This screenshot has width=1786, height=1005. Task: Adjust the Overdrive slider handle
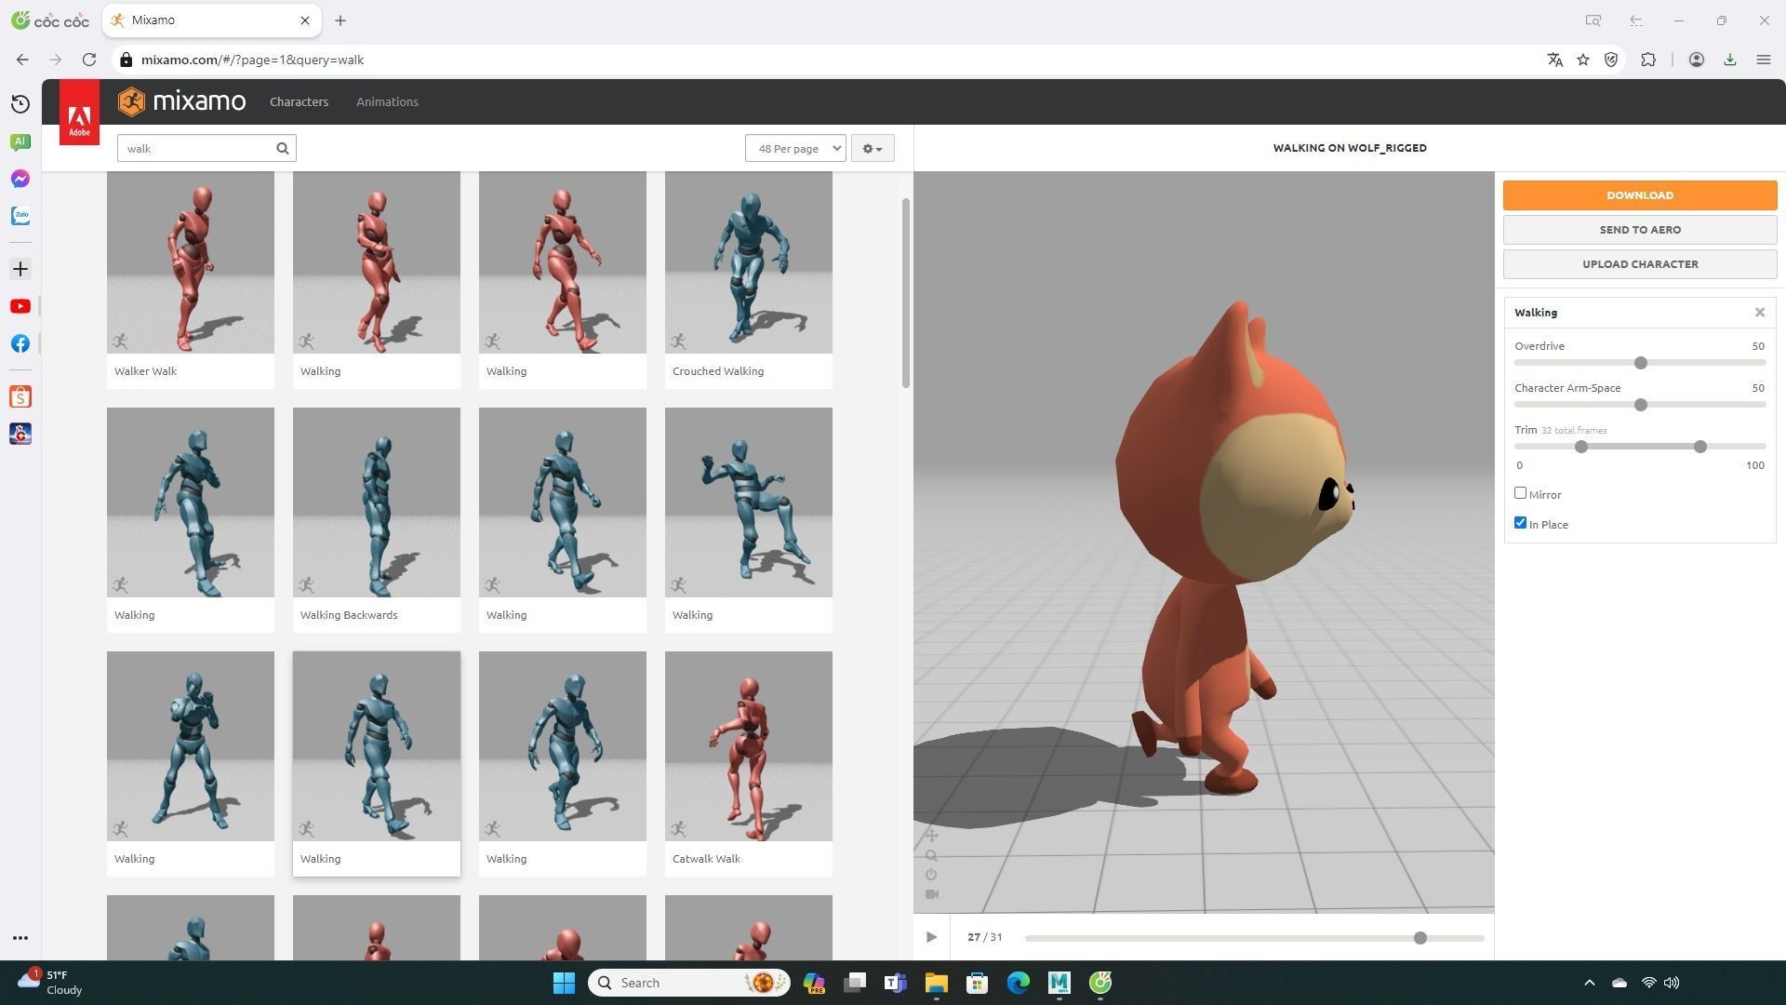point(1641,363)
